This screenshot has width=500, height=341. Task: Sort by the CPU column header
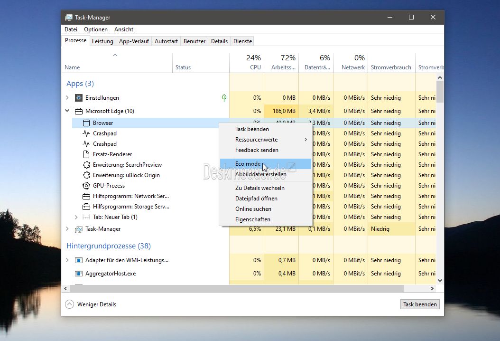pos(247,63)
